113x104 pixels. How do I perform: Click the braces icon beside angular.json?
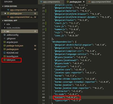click(5, 42)
